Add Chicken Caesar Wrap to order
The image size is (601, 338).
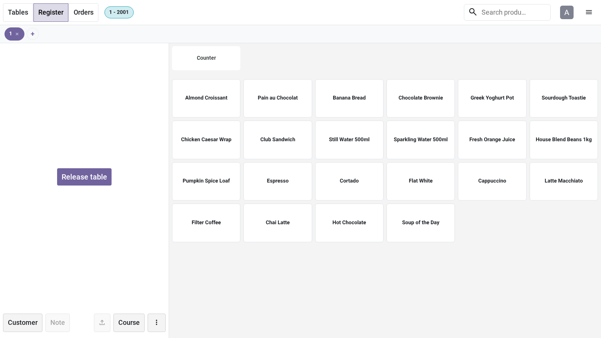point(206,140)
